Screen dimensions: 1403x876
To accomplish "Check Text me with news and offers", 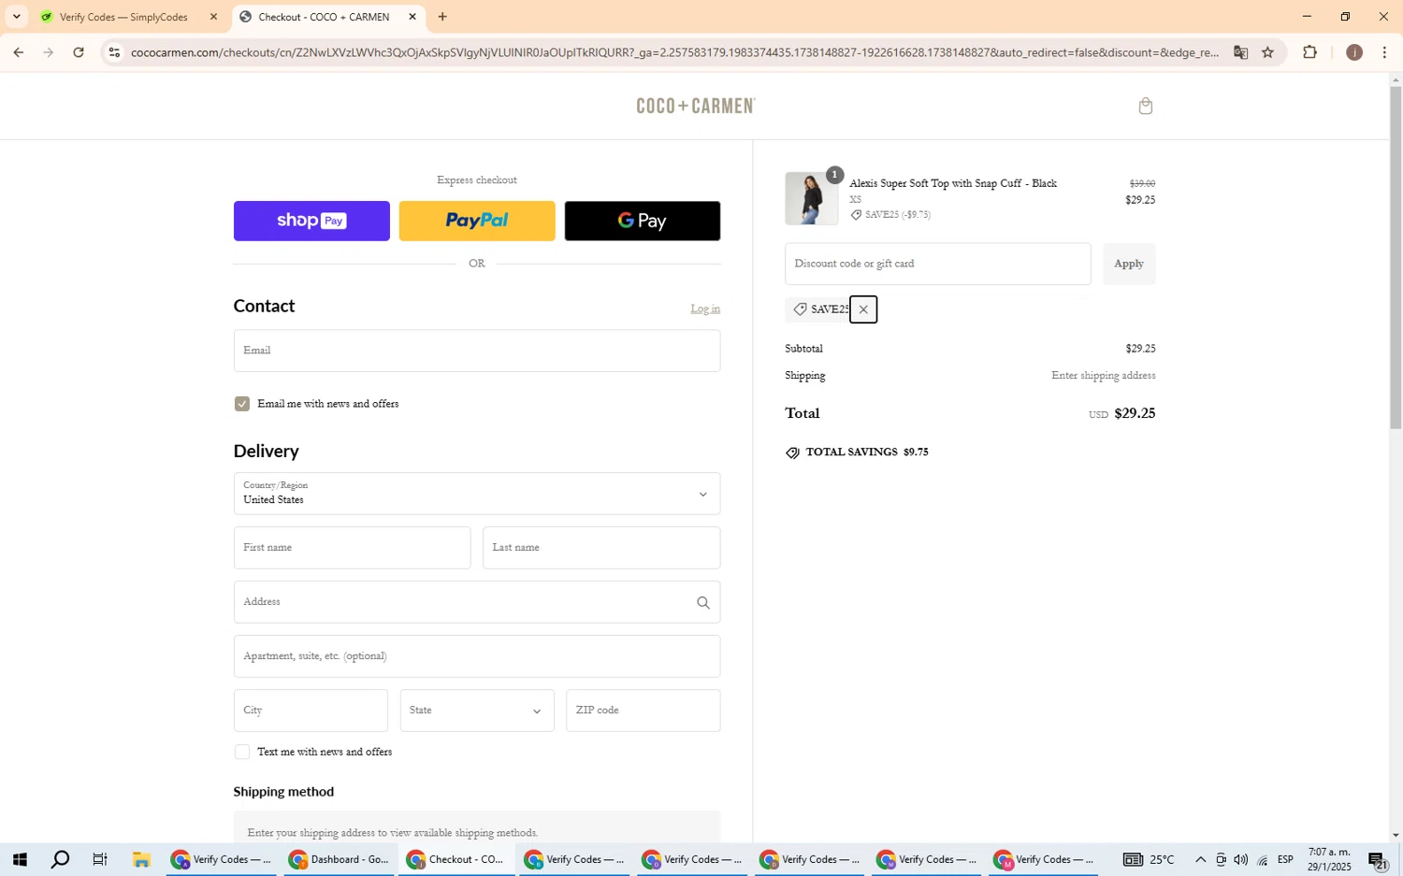I will [x=242, y=752].
